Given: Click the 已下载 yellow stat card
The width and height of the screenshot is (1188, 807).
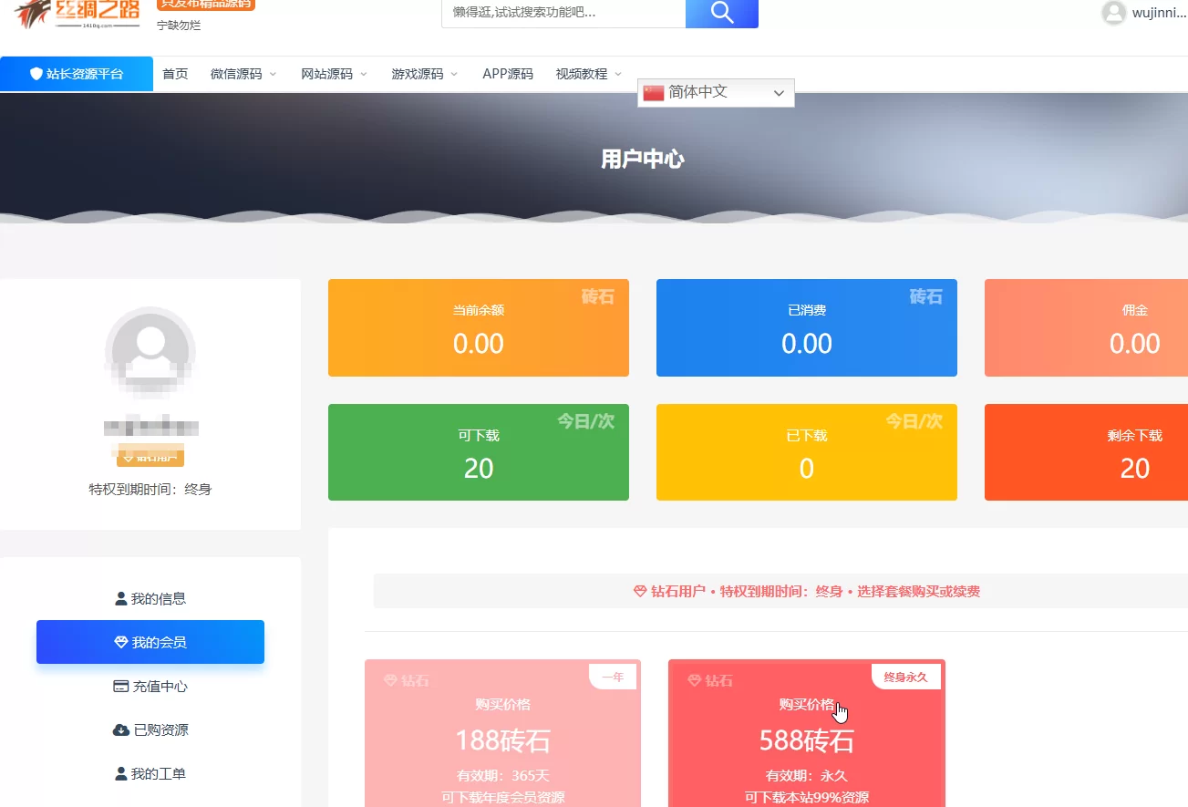Looking at the screenshot, I should point(807,452).
